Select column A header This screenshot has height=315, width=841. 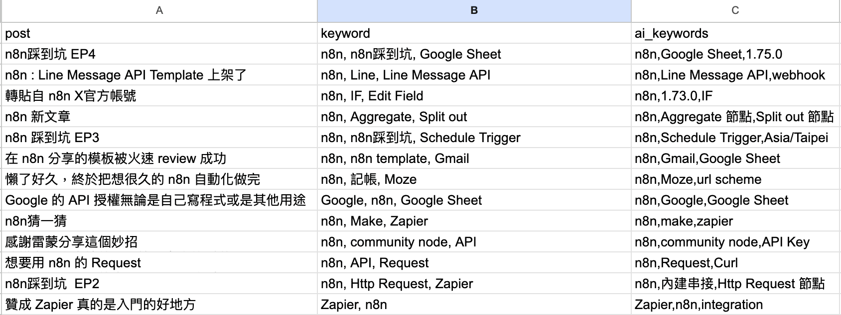pos(159,10)
